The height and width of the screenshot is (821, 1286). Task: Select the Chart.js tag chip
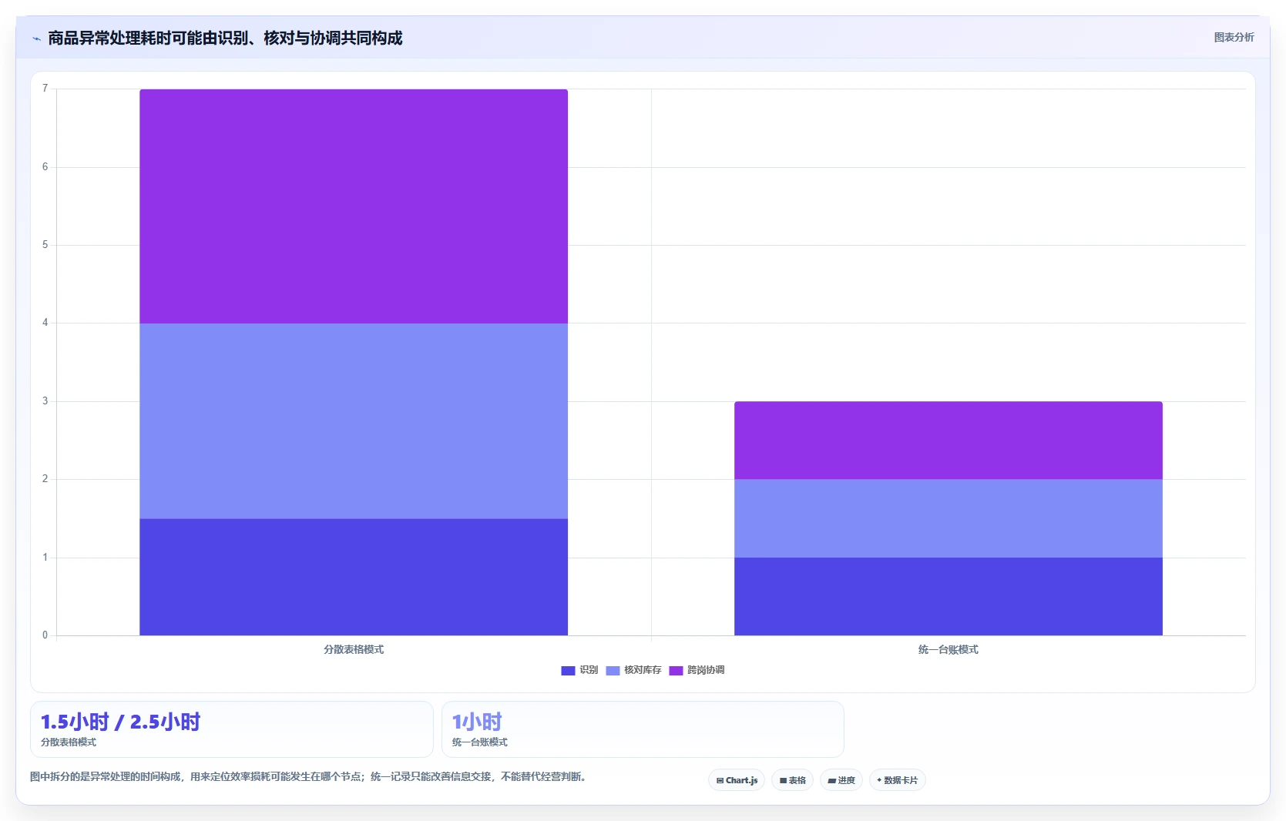tap(737, 780)
